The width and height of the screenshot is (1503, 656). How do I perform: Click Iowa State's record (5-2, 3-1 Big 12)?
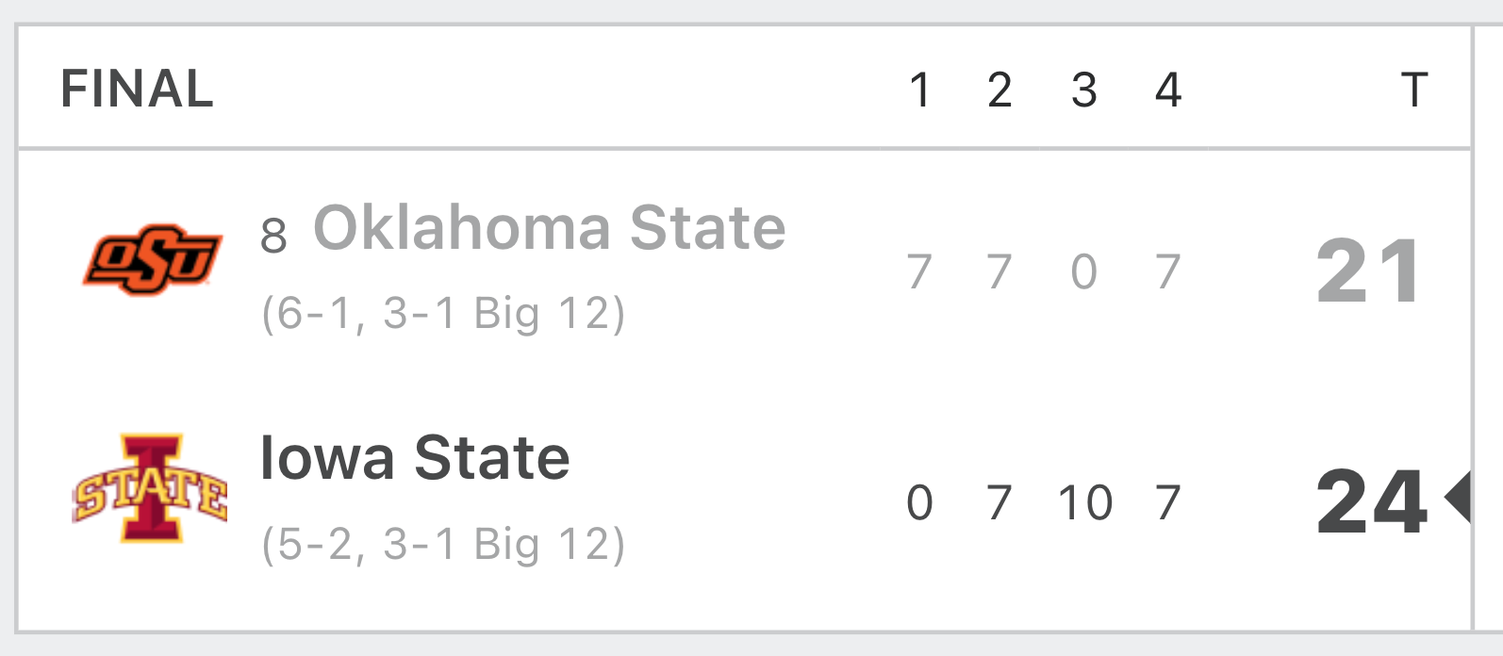443,545
